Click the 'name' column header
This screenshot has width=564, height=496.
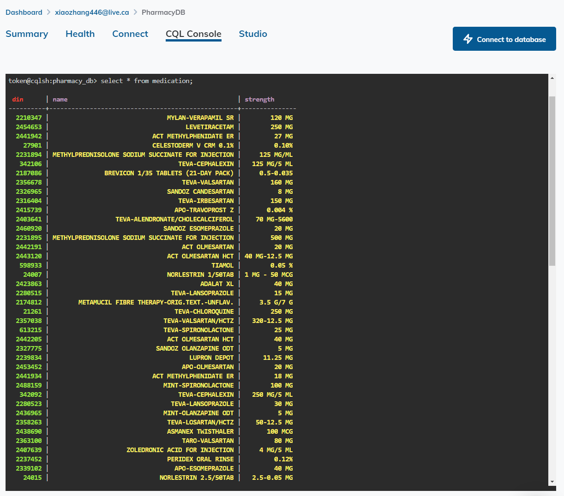(x=60, y=99)
